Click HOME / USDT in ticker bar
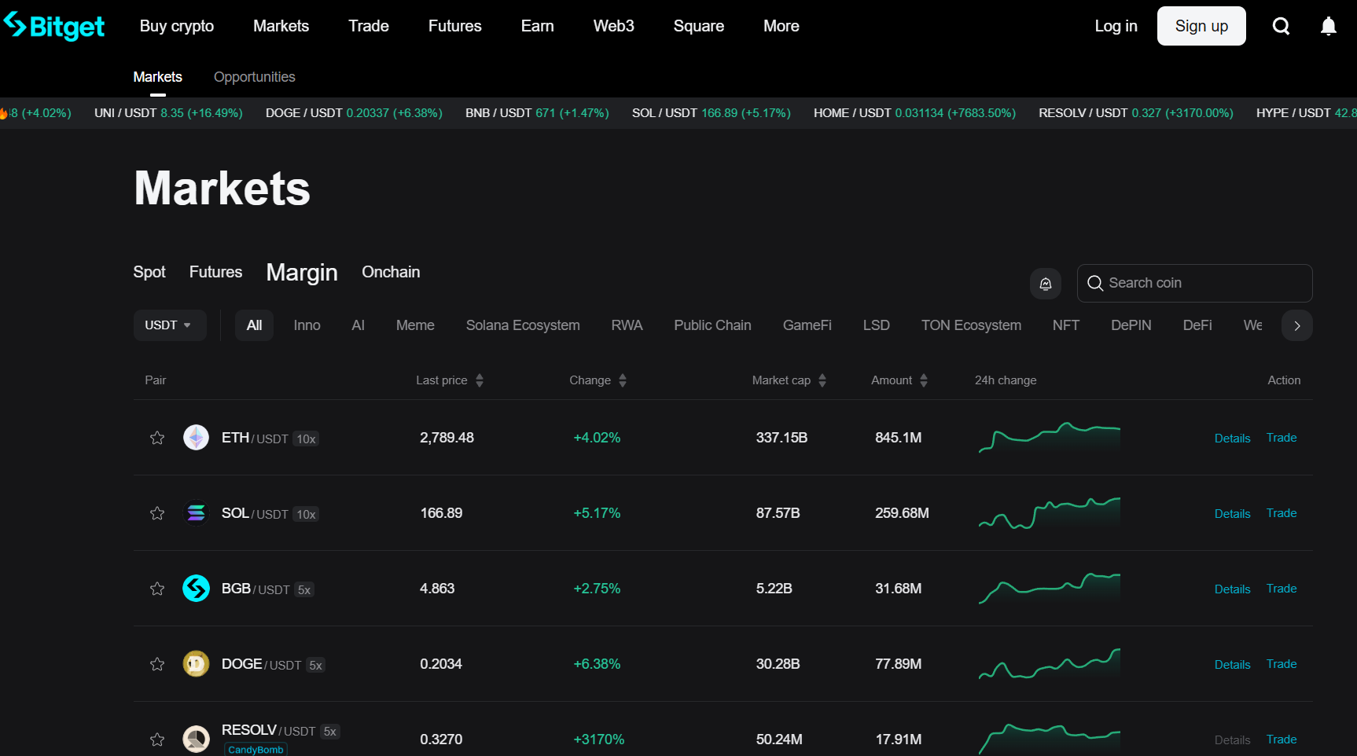Screen dimensions: 1357x756 tap(914, 113)
